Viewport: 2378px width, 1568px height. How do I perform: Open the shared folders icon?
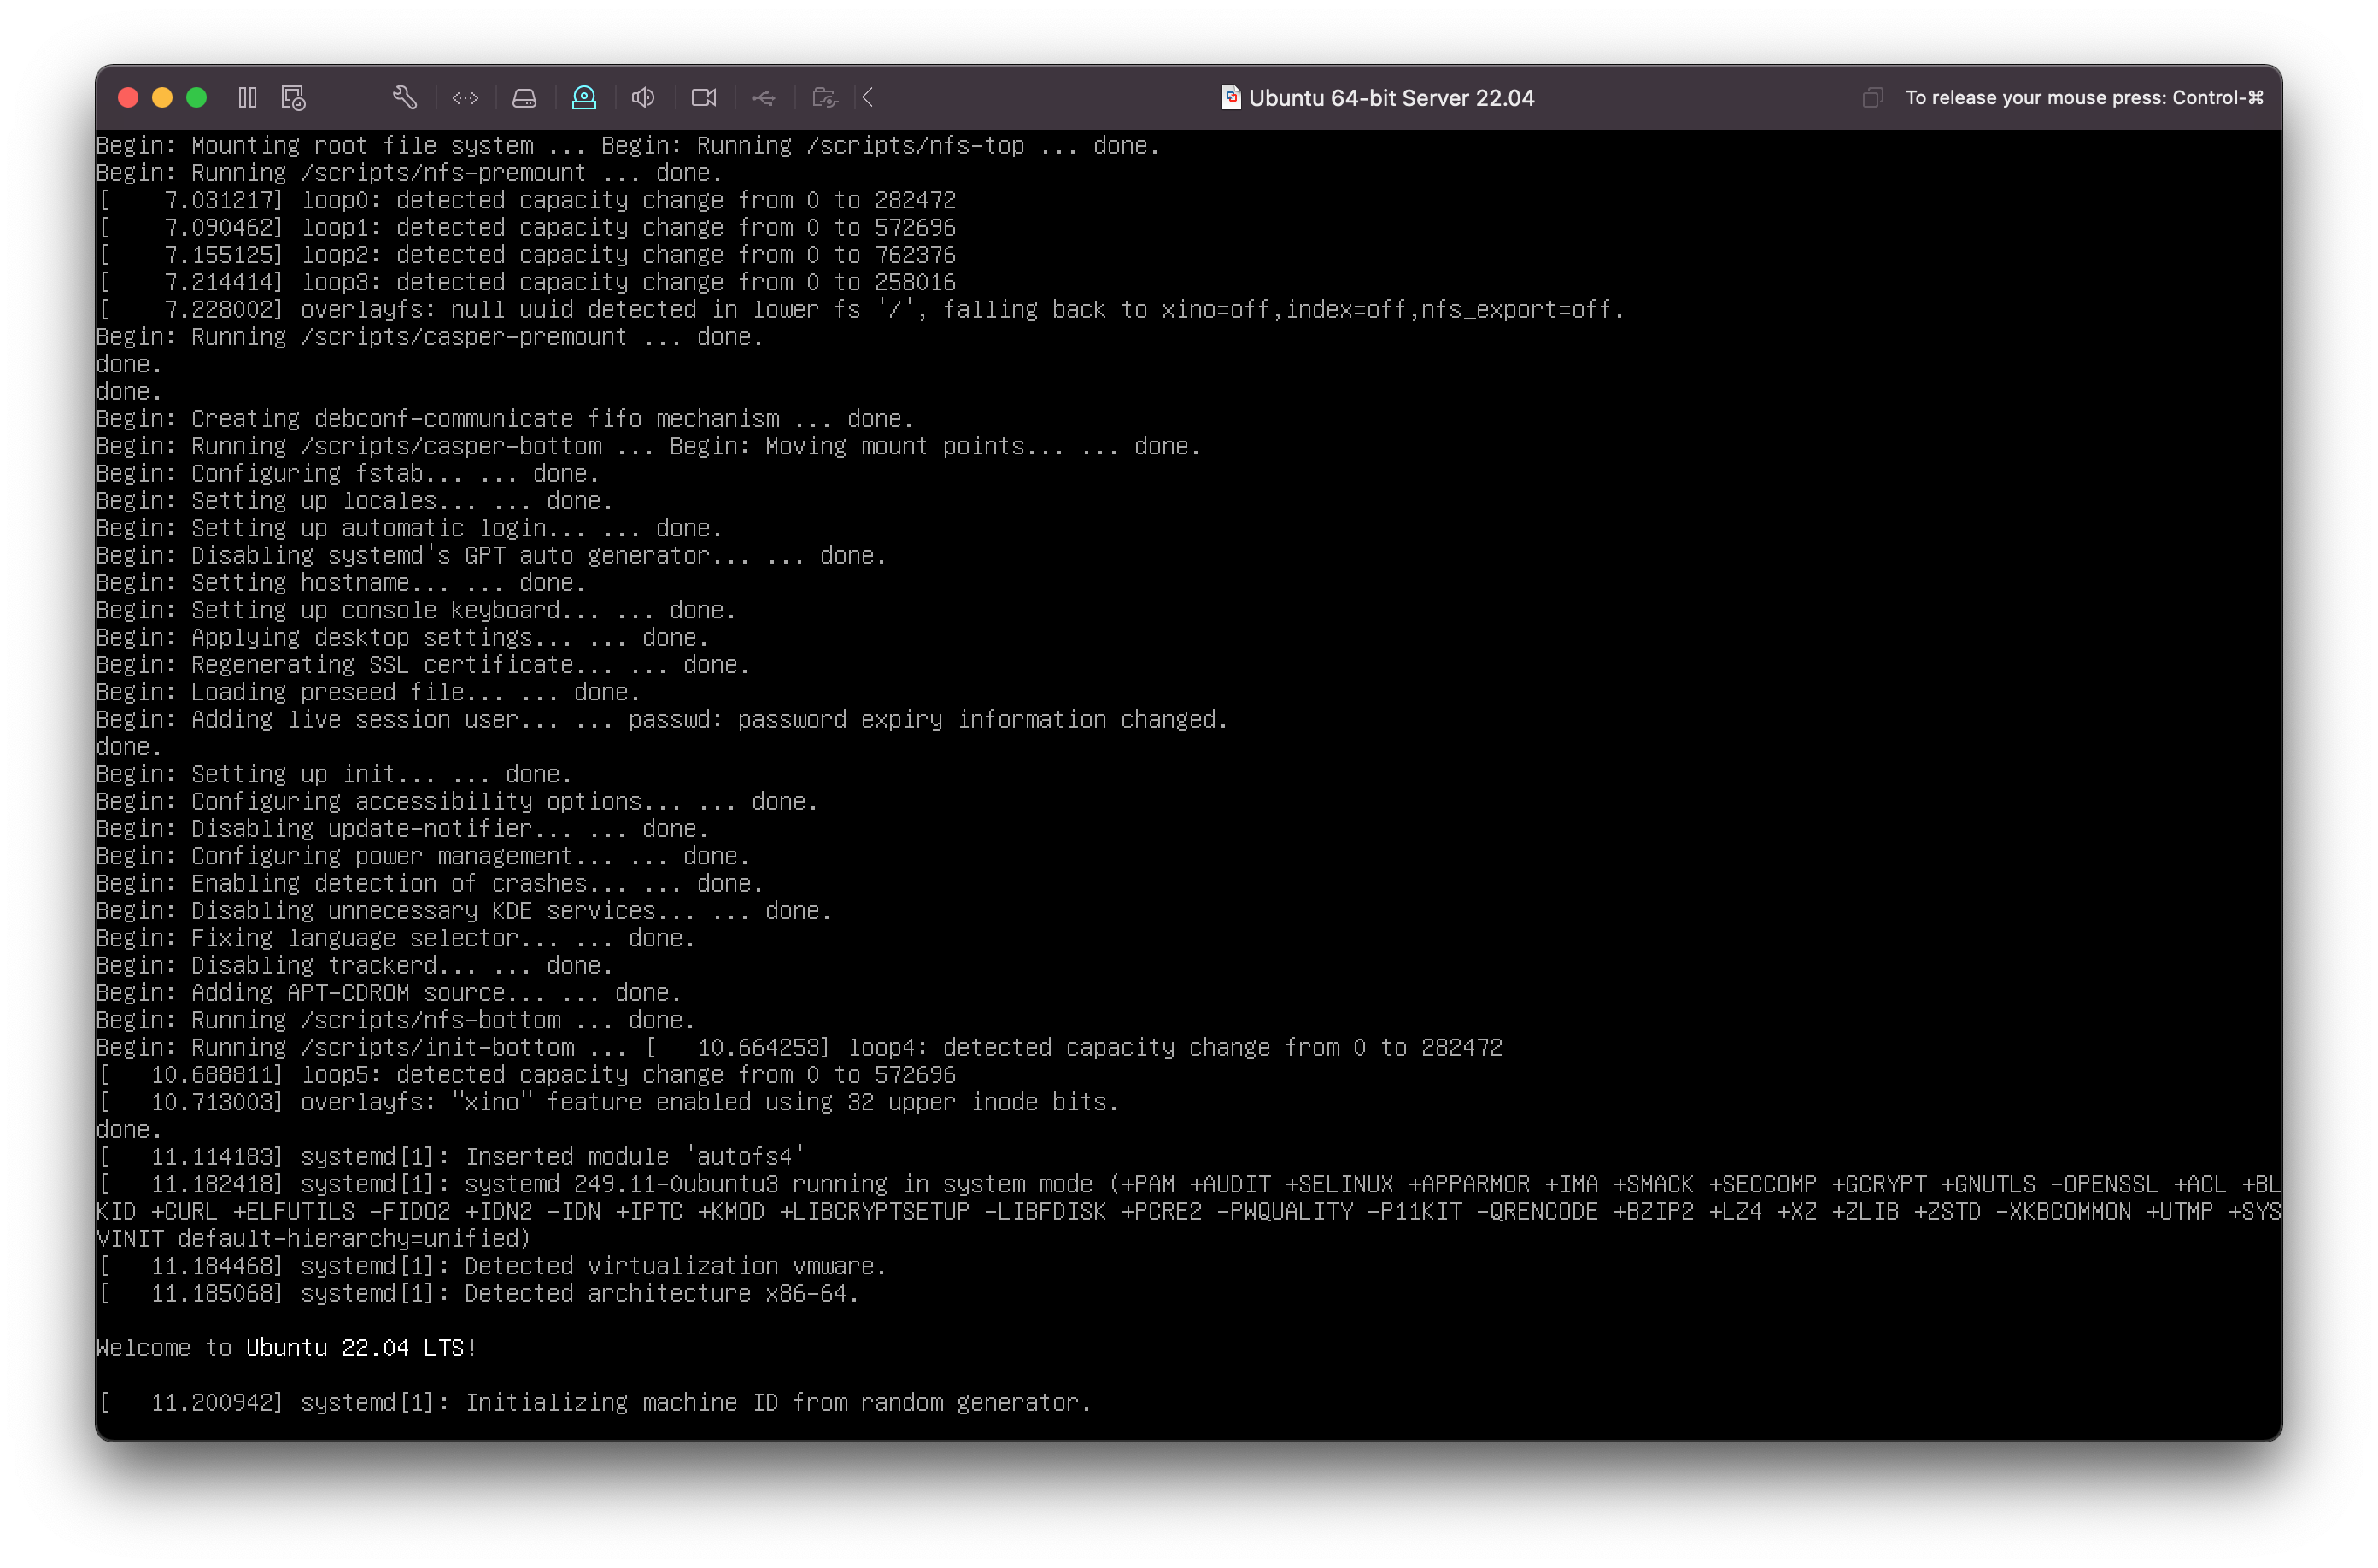[824, 97]
